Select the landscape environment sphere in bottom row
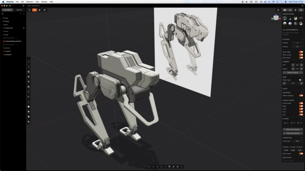Viewport: 305px width, 171px height. pos(285,24)
